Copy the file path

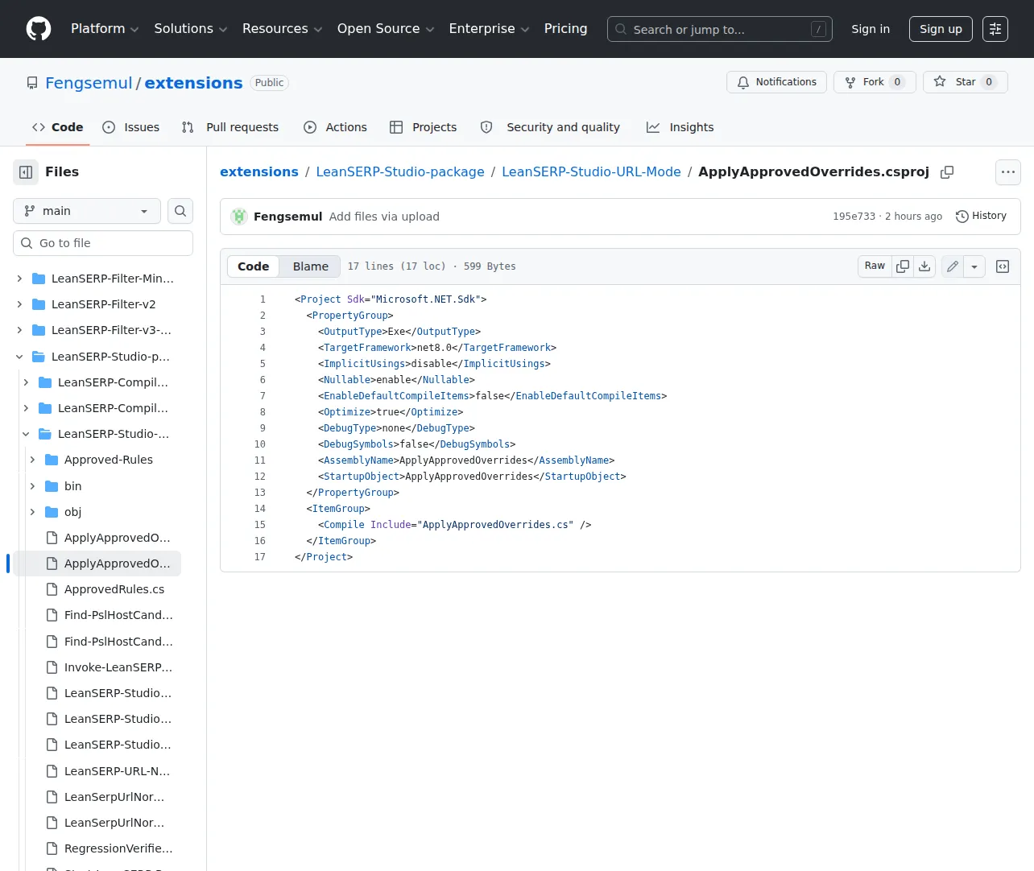(x=947, y=172)
